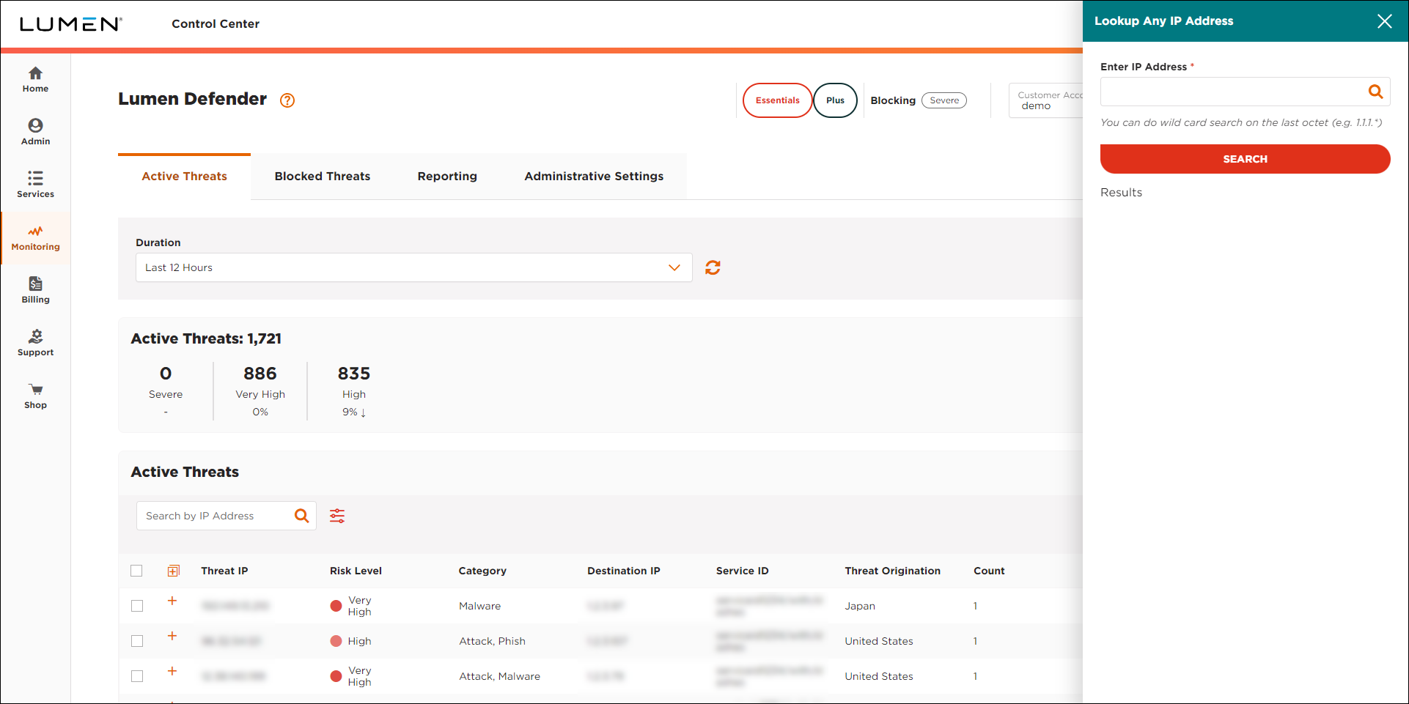Click the 886 Very High threat count

click(260, 374)
